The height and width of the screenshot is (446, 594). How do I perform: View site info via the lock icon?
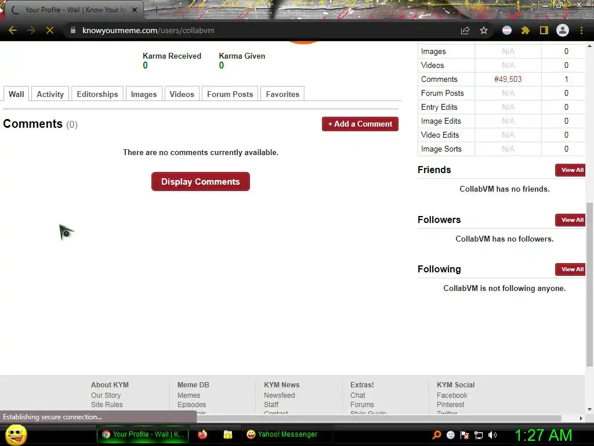73,30
